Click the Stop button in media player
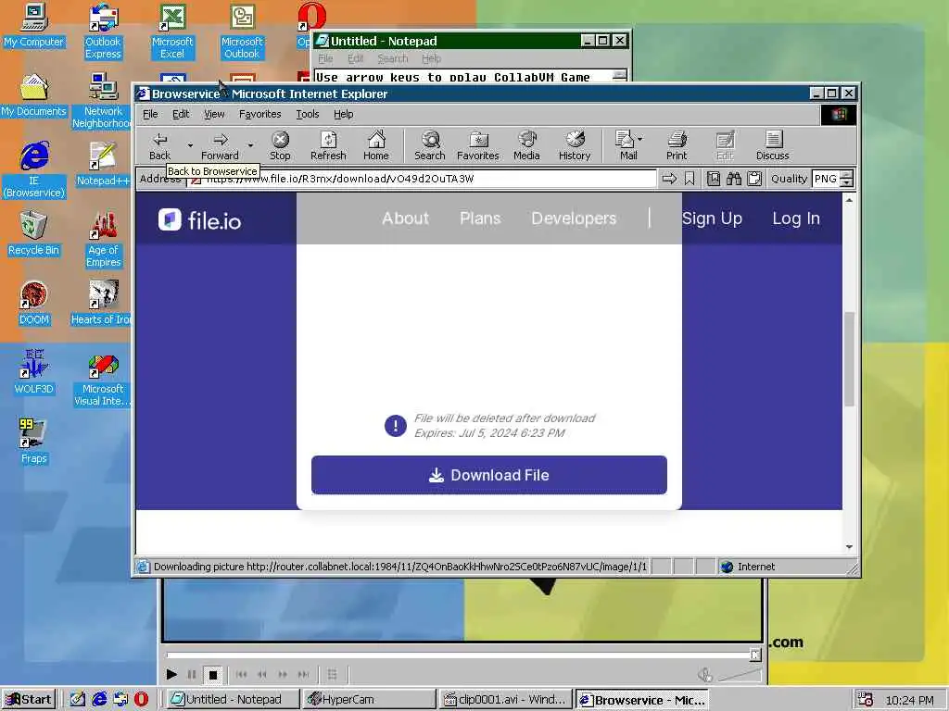Image resolution: width=949 pixels, height=711 pixels. pyautogui.click(x=212, y=674)
